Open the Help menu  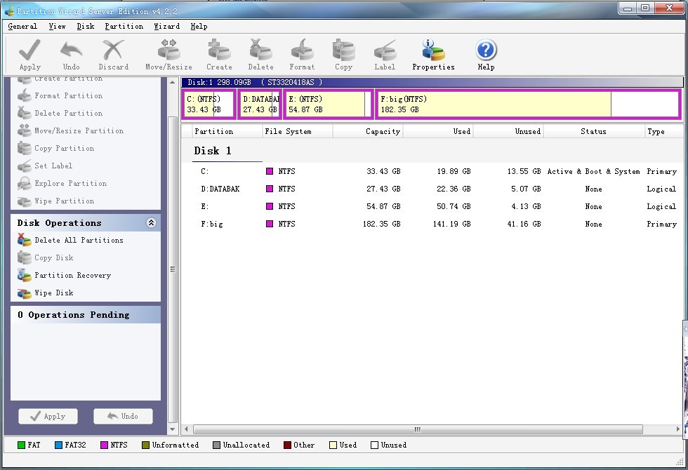pyautogui.click(x=199, y=27)
